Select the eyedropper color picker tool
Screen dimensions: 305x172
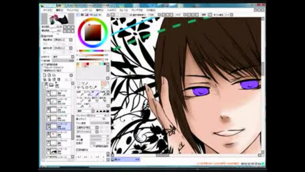(x=95, y=87)
